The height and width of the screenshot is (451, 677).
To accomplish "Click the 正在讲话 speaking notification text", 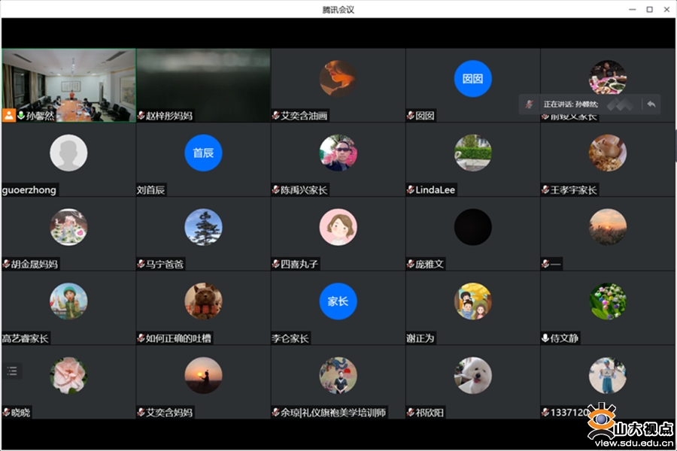I will 570,104.
